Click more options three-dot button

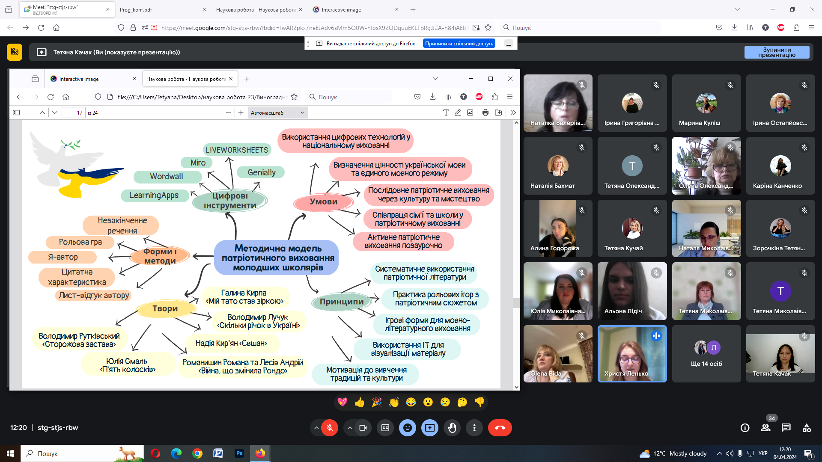coord(474,428)
